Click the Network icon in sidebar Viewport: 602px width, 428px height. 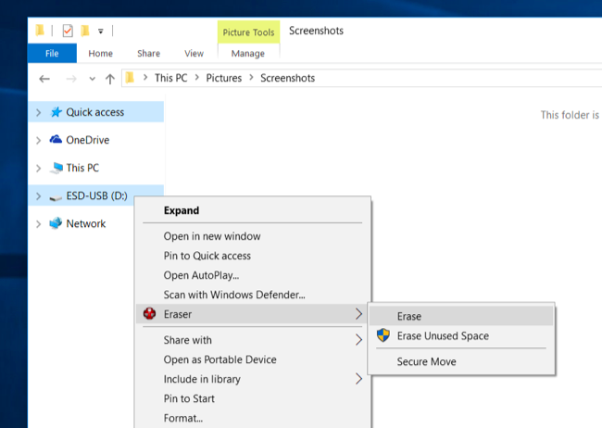click(56, 223)
